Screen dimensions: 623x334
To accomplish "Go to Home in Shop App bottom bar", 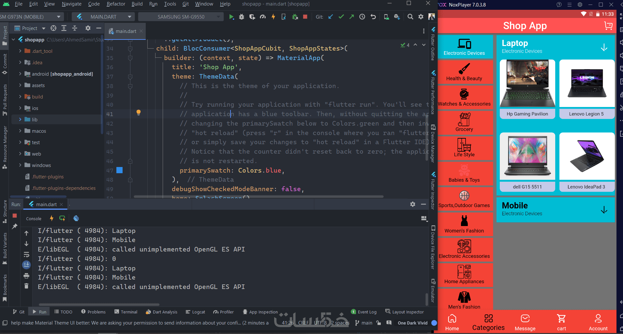I will click(452, 322).
